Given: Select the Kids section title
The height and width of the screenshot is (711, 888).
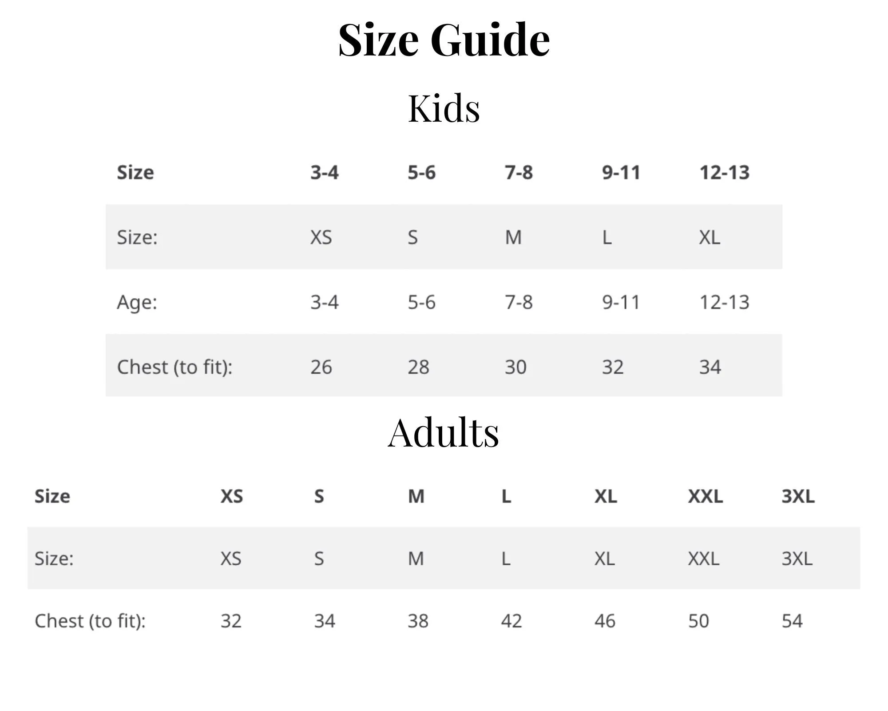Looking at the screenshot, I should tap(444, 108).
